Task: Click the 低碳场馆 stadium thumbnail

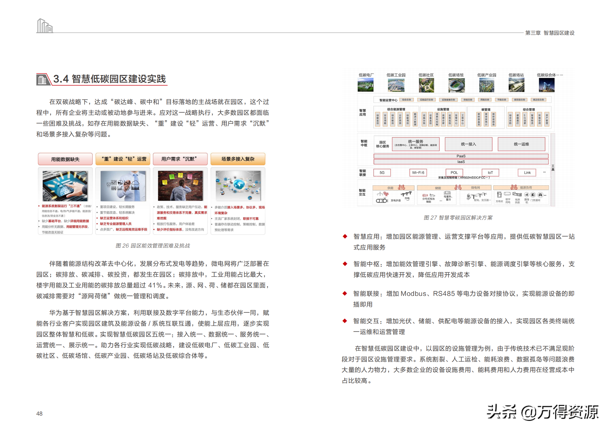Action: [456, 85]
